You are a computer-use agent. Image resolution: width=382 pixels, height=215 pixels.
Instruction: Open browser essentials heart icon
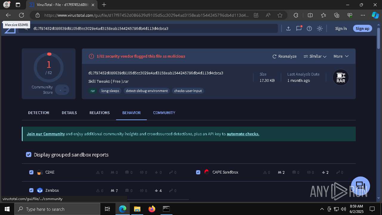tap(350, 15)
